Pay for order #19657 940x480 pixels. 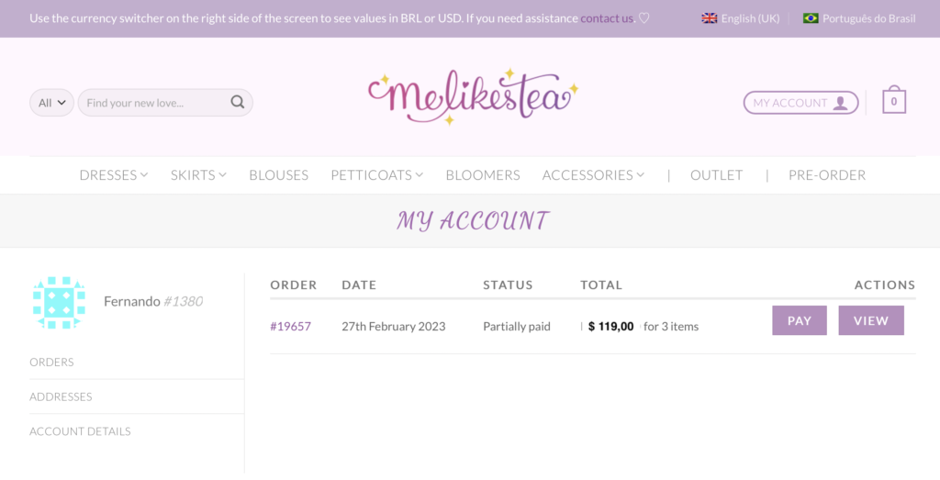[x=800, y=320]
